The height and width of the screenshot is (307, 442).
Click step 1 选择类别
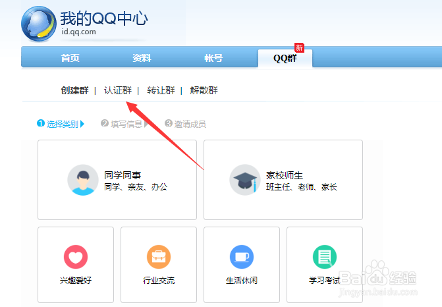click(61, 124)
